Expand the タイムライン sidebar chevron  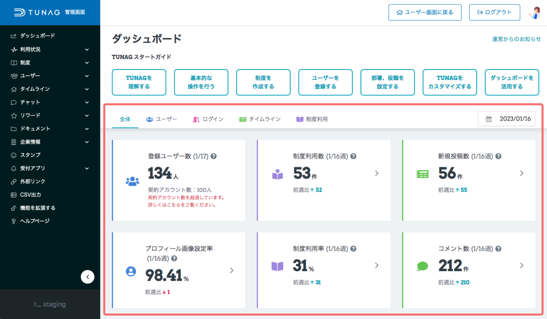click(x=87, y=89)
